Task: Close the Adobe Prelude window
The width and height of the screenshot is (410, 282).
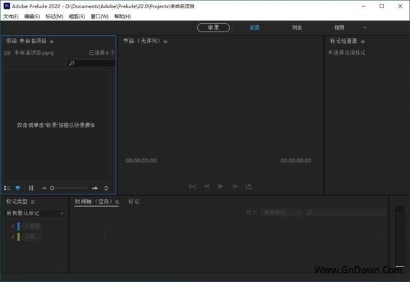Action: [400, 6]
